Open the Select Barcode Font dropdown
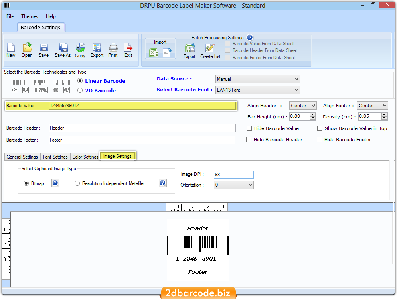This screenshot has height=299, width=397. (x=257, y=90)
